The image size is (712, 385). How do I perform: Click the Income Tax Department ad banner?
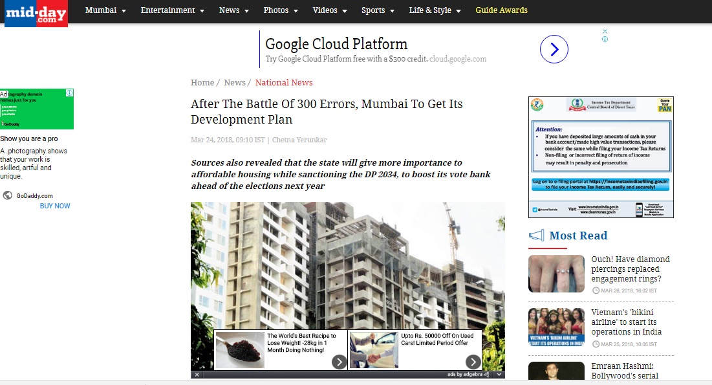pos(601,157)
